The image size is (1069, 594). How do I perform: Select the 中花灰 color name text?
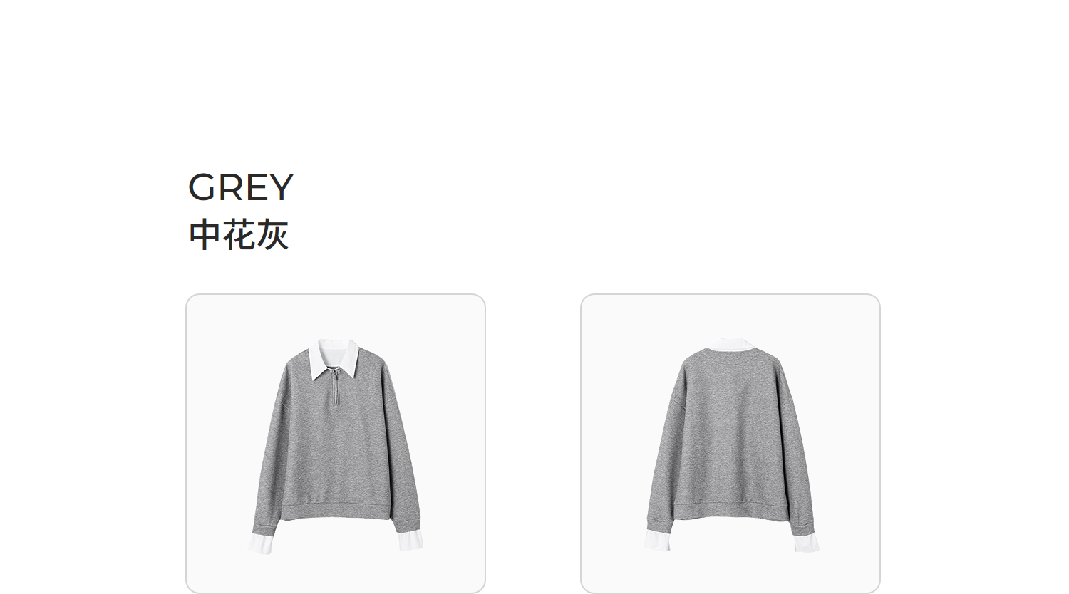(239, 235)
